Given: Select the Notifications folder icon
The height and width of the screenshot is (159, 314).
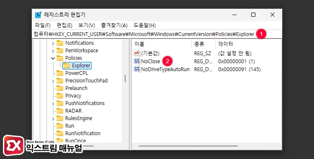Looking at the screenshot, I should tap(60, 43).
